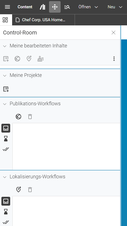Open the three-dot more options menu

tap(114, 59)
